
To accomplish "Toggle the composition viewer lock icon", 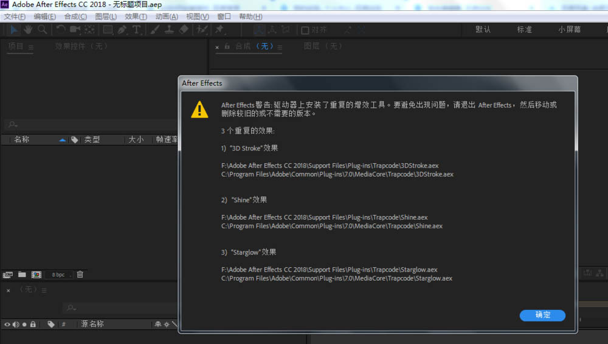I will tap(227, 47).
